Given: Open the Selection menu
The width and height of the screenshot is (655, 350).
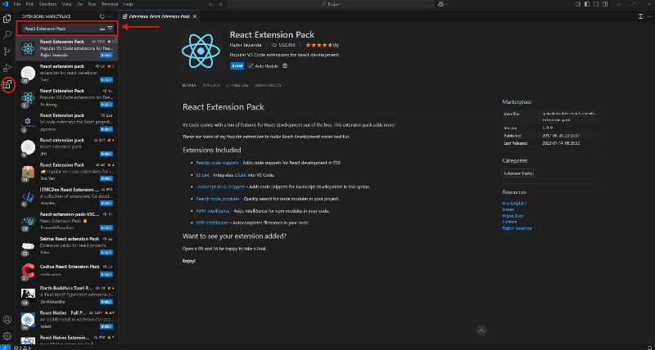Looking at the screenshot, I should click(47, 4).
